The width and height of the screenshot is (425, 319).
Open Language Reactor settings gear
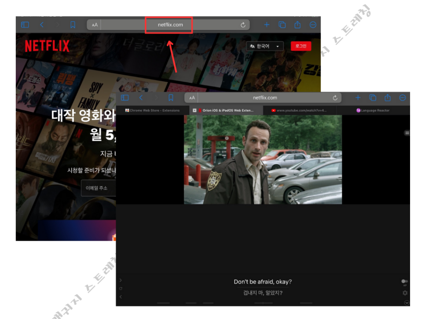[x=405, y=293]
